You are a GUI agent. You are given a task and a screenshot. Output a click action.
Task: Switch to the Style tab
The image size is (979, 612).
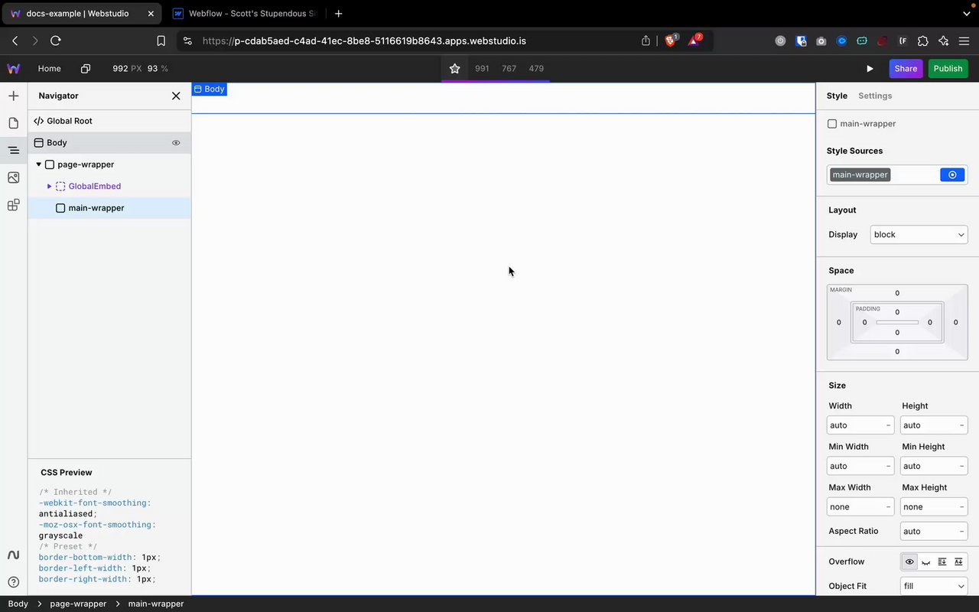tap(837, 96)
